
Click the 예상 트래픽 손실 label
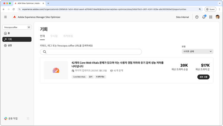point(180,69)
